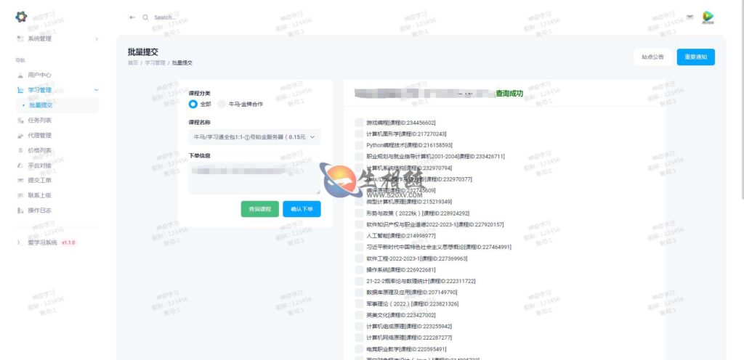Click the green 查询课程 button
The height and width of the screenshot is (360, 744).
pos(260,209)
